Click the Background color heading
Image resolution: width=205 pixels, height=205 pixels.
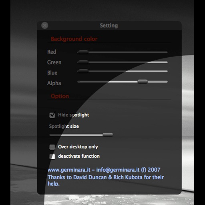74,39
